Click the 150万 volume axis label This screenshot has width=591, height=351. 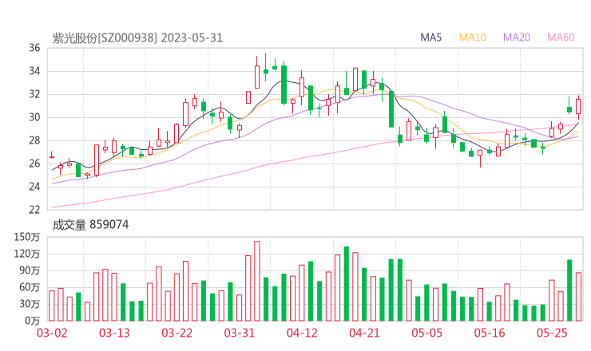tap(27, 237)
